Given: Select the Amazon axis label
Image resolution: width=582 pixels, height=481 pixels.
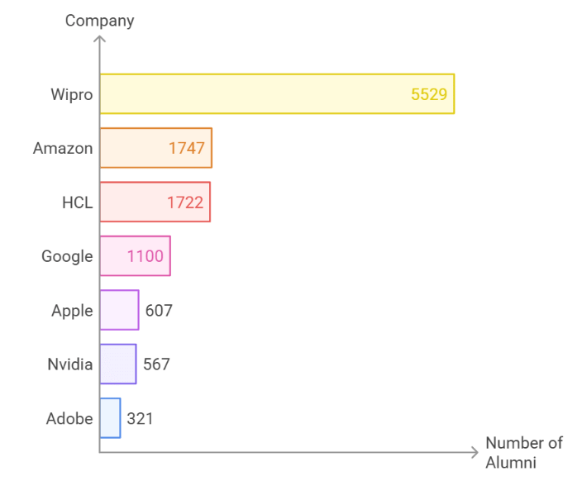Looking at the screenshot, I should click(63, 149).
